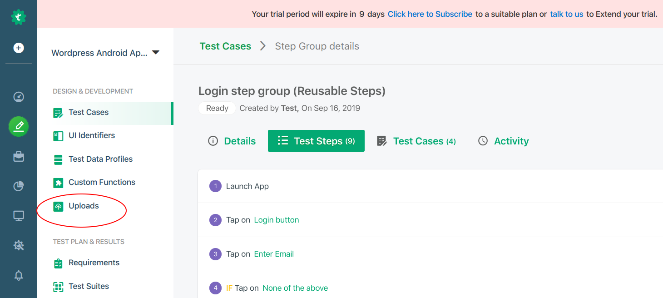Open the briefcase icon in left rail
Screen dimensions: 663x298
click(x=19, y=157)
